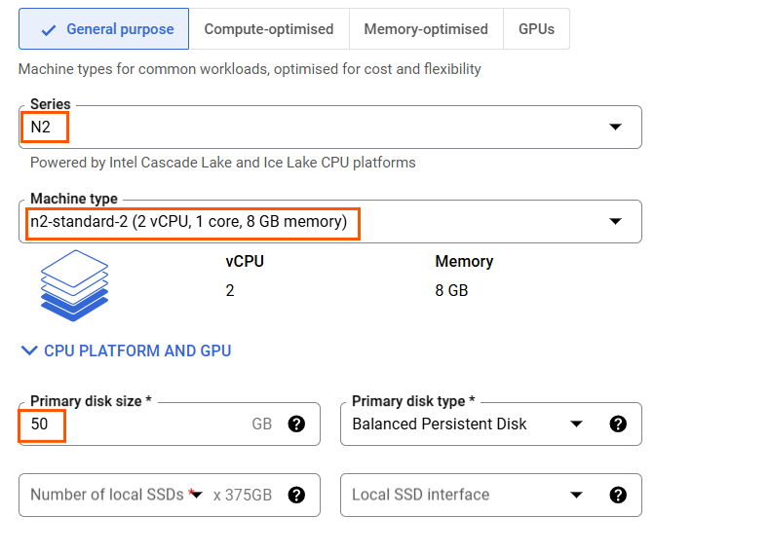This screenshot has height=554, width=770.
Task: Open help for Primary disk size
Action: tap(297, 425)
